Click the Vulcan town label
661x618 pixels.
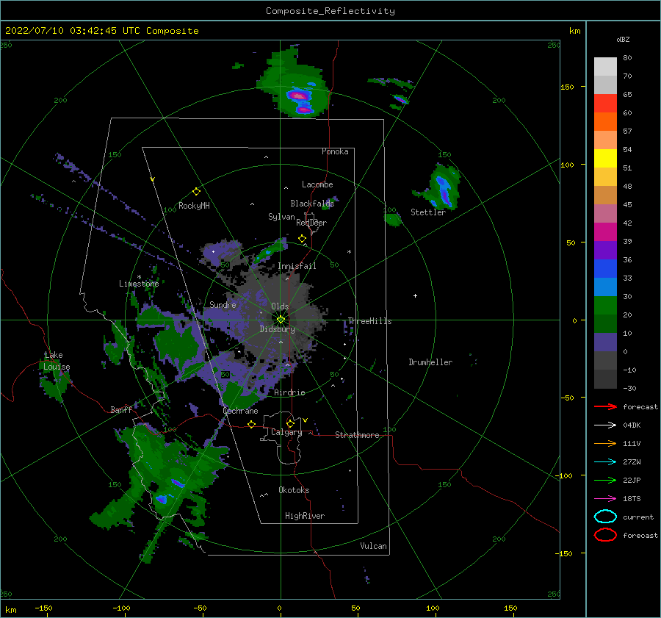(373, 546)
